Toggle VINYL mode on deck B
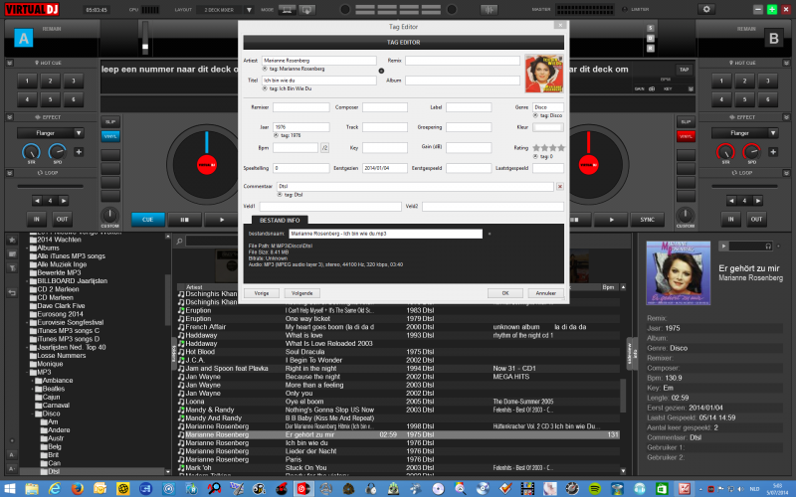796x497 pixels. pos(686,136)
